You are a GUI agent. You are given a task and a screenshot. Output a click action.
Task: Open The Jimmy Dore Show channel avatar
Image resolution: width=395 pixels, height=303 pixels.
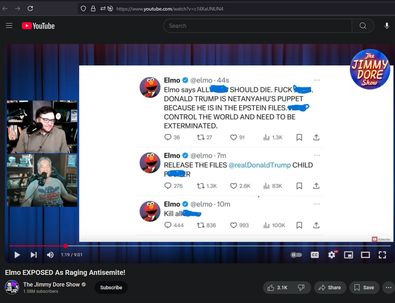click(12, 287)
